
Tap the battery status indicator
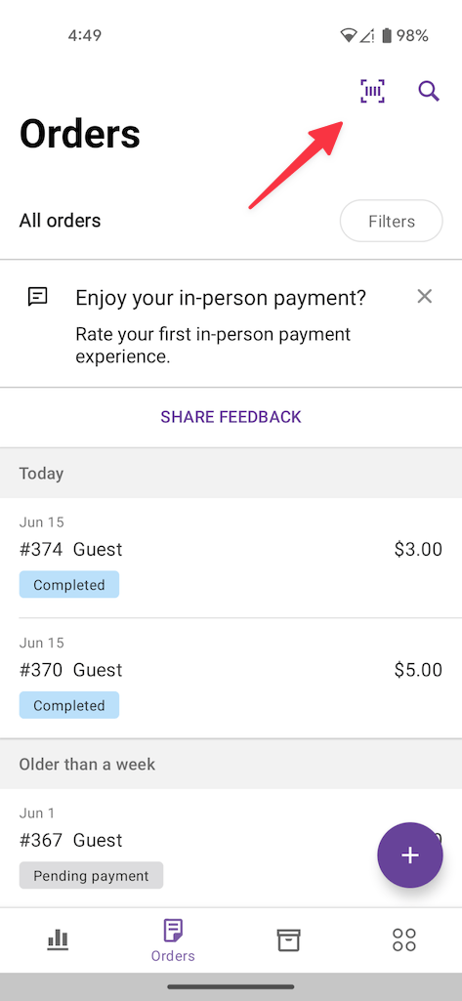coord(386,35)
